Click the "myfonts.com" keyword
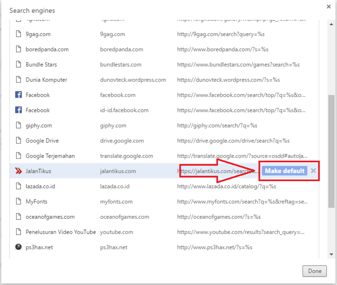This screenshot has height=285, width=337. (x=116, y=202)
